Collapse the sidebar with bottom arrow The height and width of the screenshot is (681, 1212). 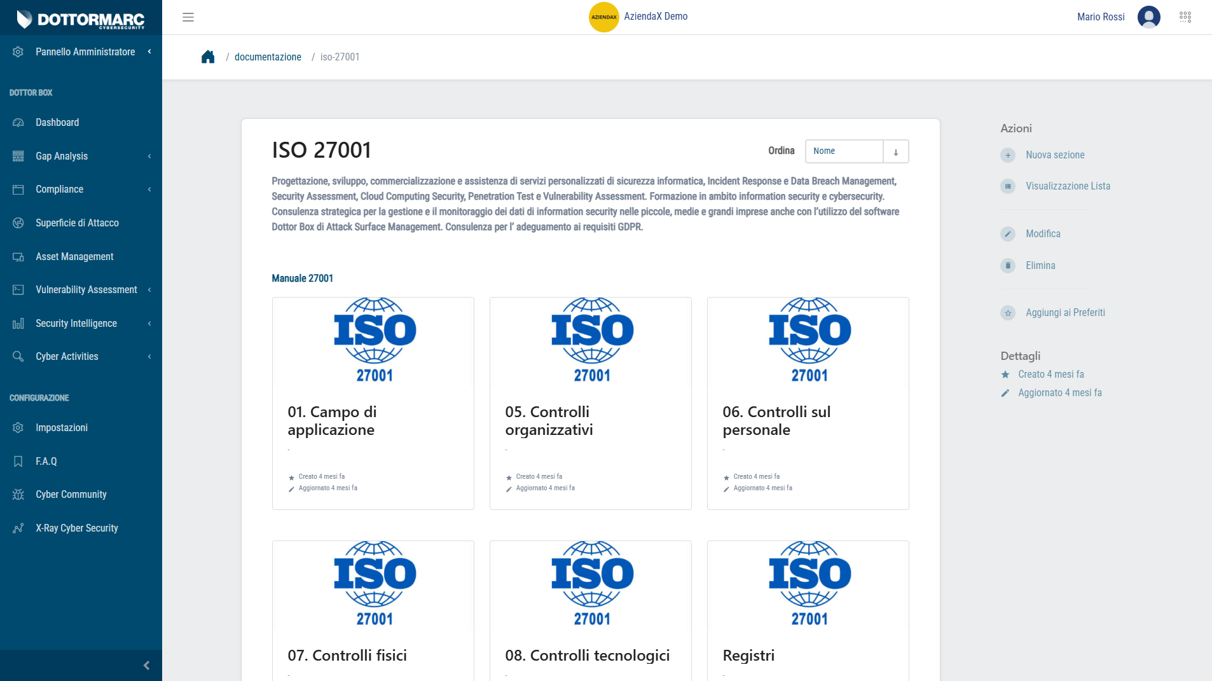(x=147, y=666)
